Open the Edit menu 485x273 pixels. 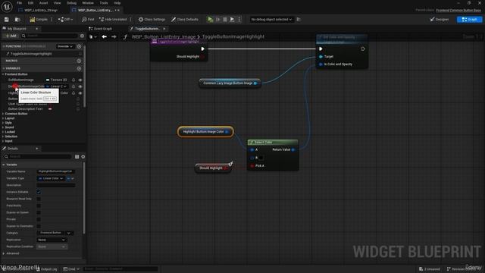pos(30,3)
